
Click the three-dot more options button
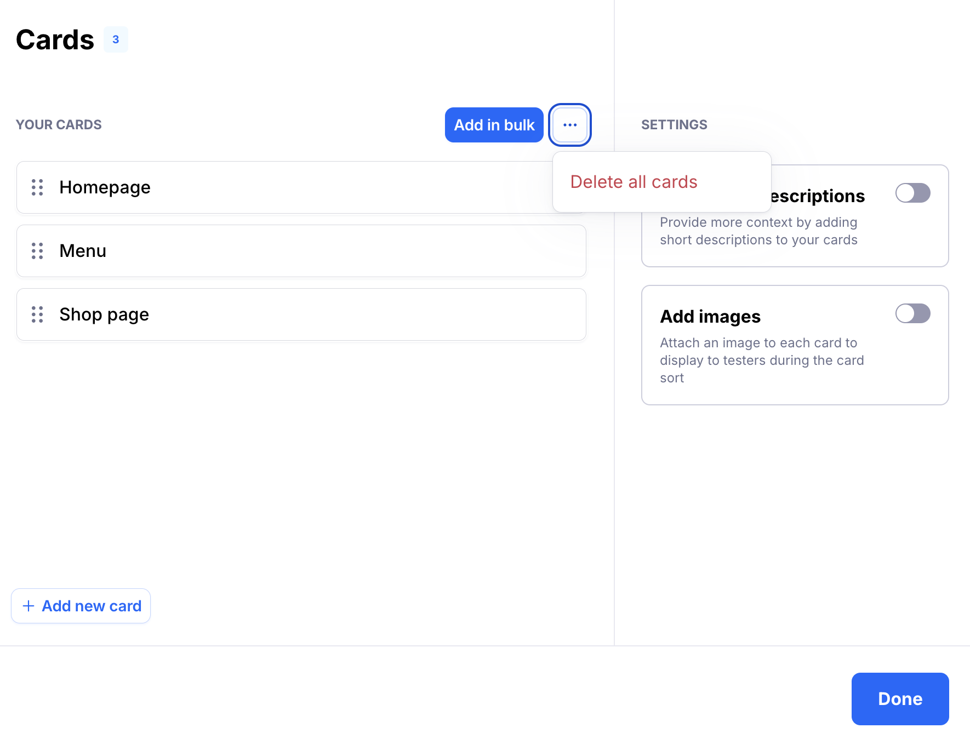pyautogui.click(x=570, y=125)
